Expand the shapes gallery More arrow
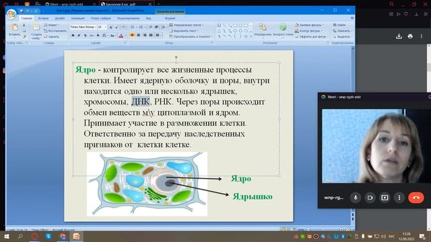This screenshot has width=431, height=242. [251, 36]
